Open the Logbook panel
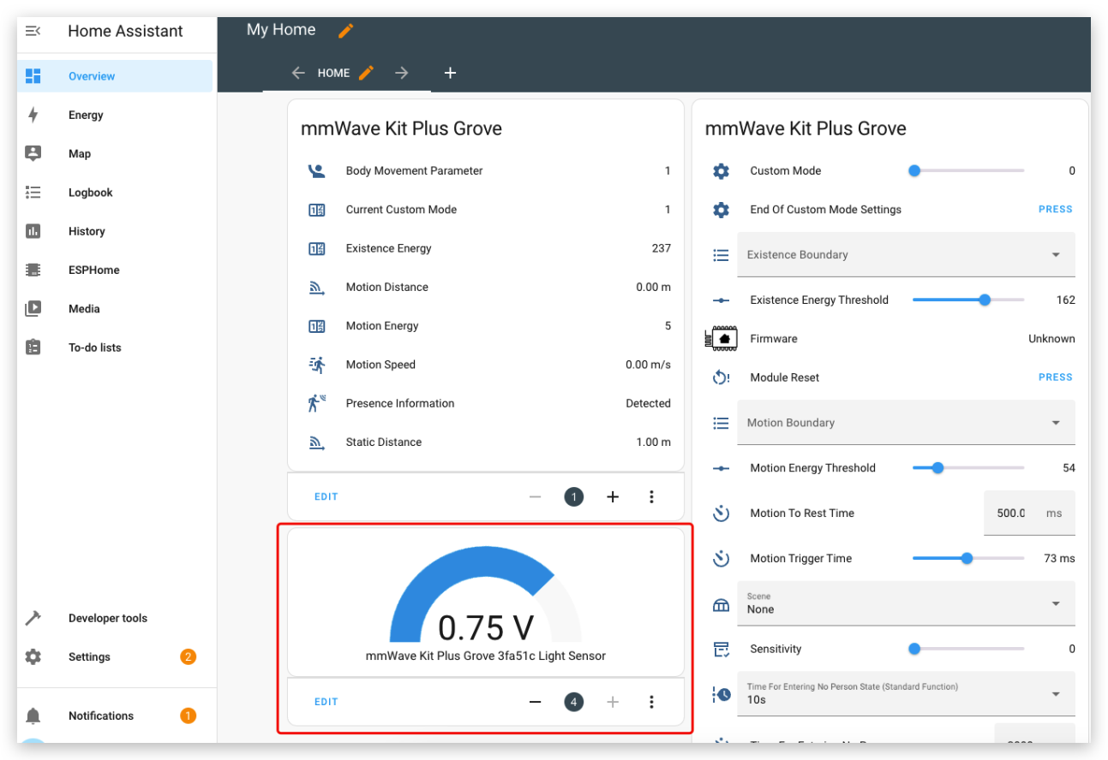The height and width of the screenshot is (760, 1108). coord(115,193)
